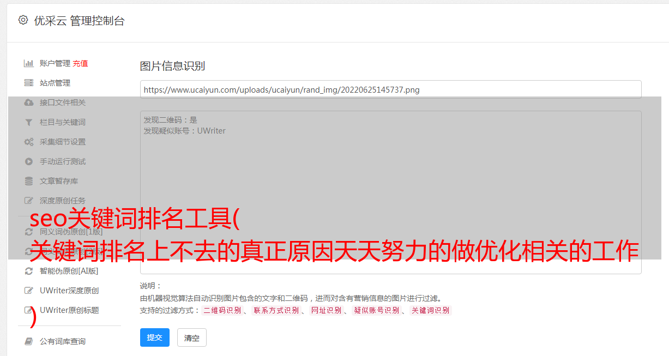
Task: Click the red 充值 link
Action: [80, 63]
